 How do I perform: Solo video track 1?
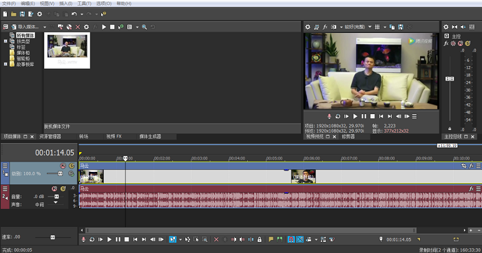pyautogui.click(x=72, y=166)
